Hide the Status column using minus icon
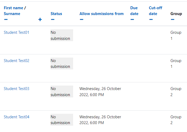This screenshot has height=132, width=187. (x=53, y=19)
